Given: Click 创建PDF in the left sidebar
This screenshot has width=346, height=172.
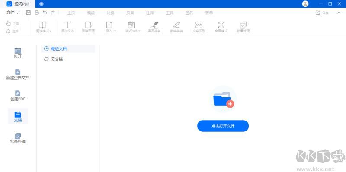Looking at the screenshot, I should [x=18, y=96].
